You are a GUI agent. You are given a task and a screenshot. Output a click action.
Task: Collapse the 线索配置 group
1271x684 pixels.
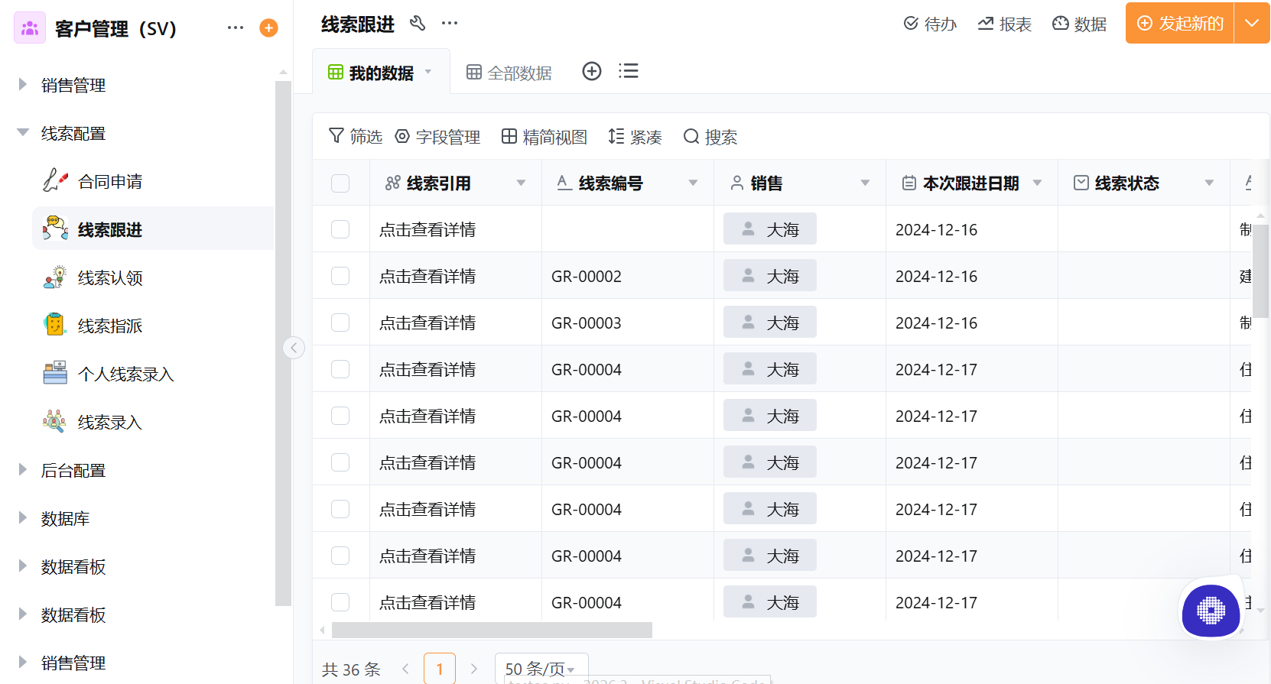[x=23, y=132]
